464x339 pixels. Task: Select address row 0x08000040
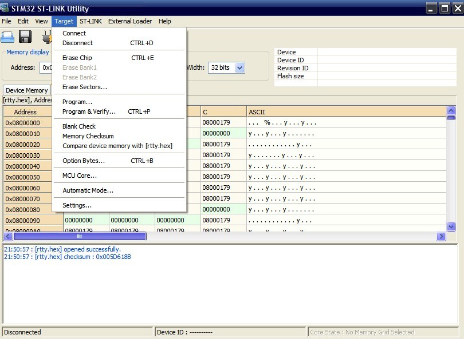[x=28, y=166]
